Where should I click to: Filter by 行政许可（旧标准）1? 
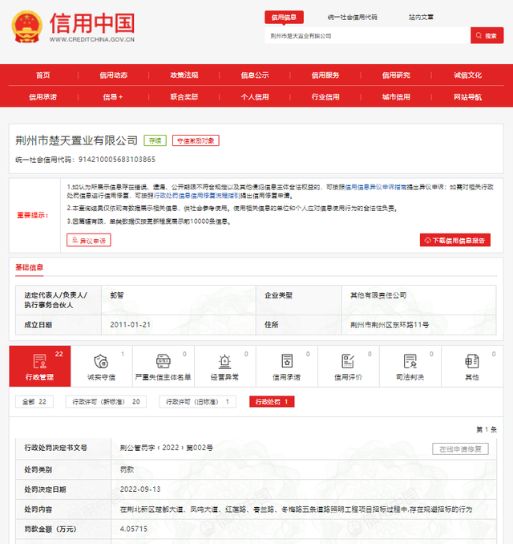pyautogui.click(x=197, y=401)
